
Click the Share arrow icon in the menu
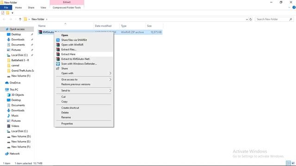click(58, 69)
